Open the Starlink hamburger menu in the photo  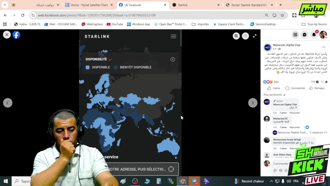(174, 36)
